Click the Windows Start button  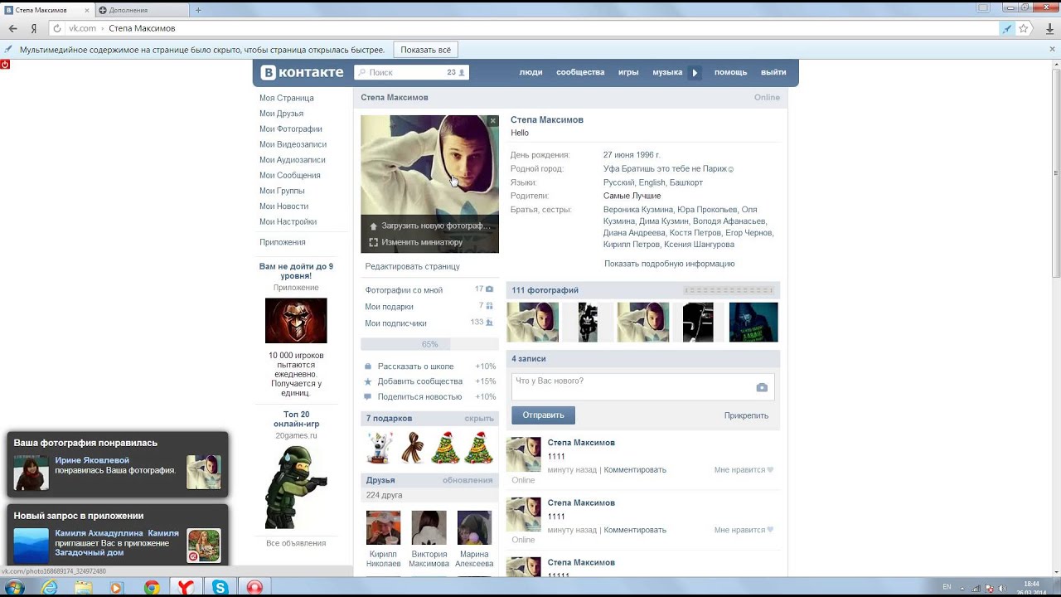click(x=14, y=587)
